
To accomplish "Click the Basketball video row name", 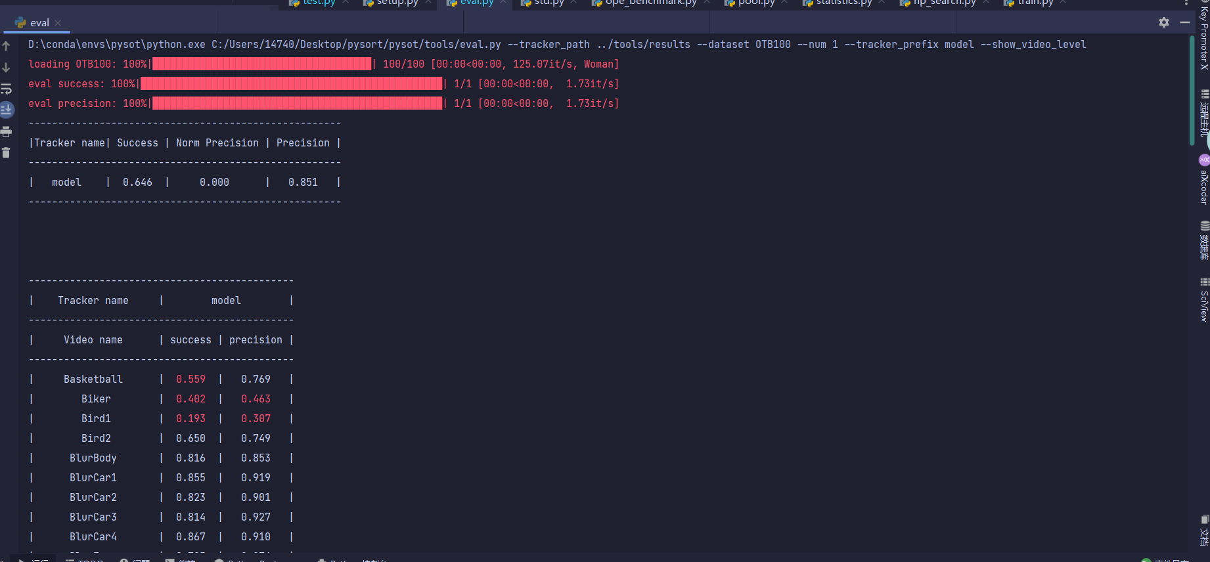I will [93, 379].
